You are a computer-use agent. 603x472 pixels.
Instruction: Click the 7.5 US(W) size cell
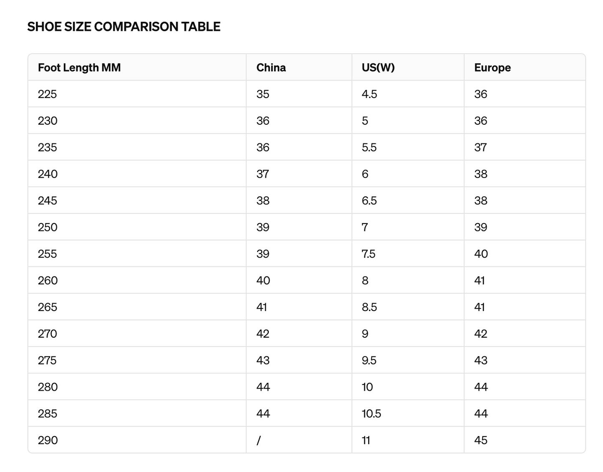tap(408, 254)
